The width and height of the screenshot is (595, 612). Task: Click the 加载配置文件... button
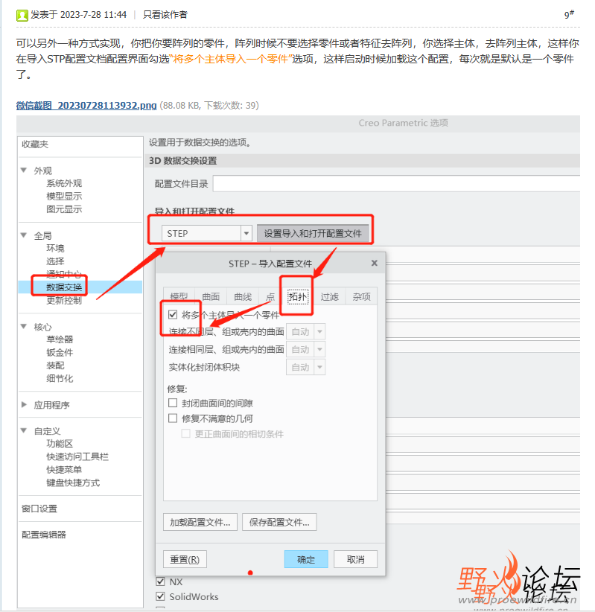pyautogui.click(x=200, y=522)
